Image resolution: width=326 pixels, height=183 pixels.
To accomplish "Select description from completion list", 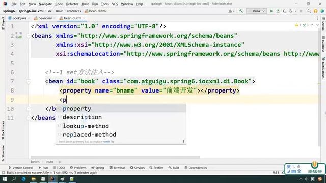I will (x=121, y=117).
